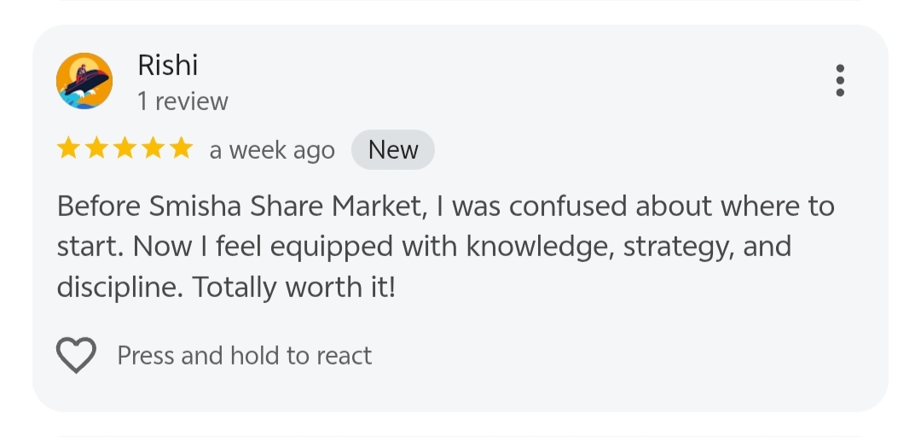Tap the 'New' badge

pos(392,150)
